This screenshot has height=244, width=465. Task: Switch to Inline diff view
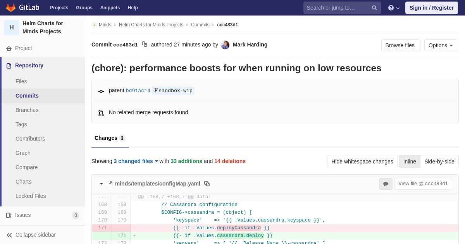pyautogui.click(x=410, y=162)
